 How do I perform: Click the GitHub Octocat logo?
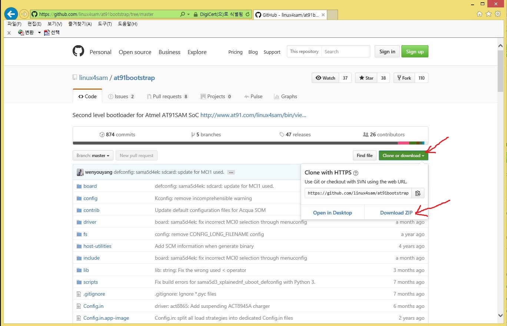coord(78,51)
